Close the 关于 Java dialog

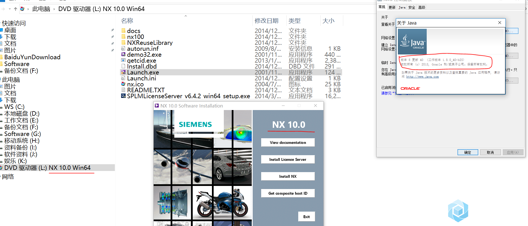pos(500,23)
